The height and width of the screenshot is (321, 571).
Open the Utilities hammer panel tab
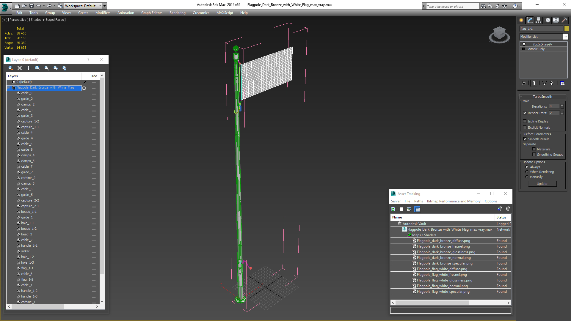click(564, 20)
